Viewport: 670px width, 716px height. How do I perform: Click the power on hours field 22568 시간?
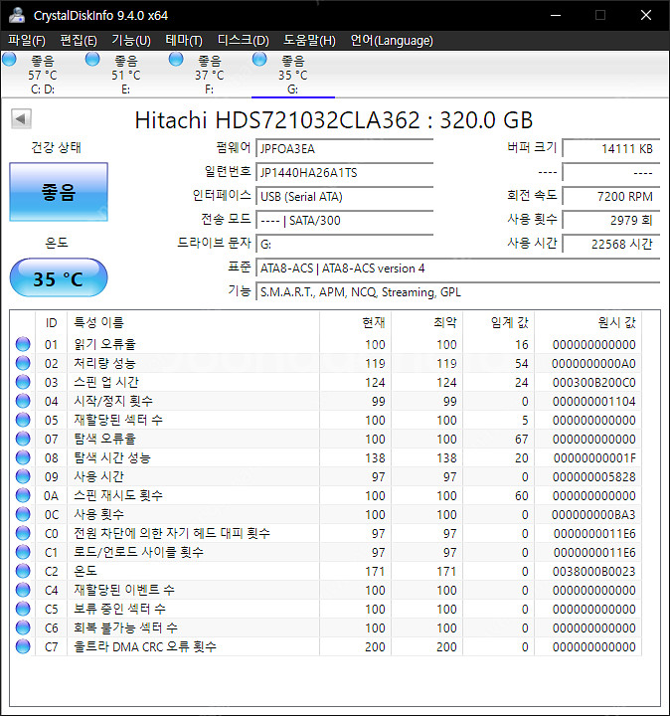click(611, 245)
